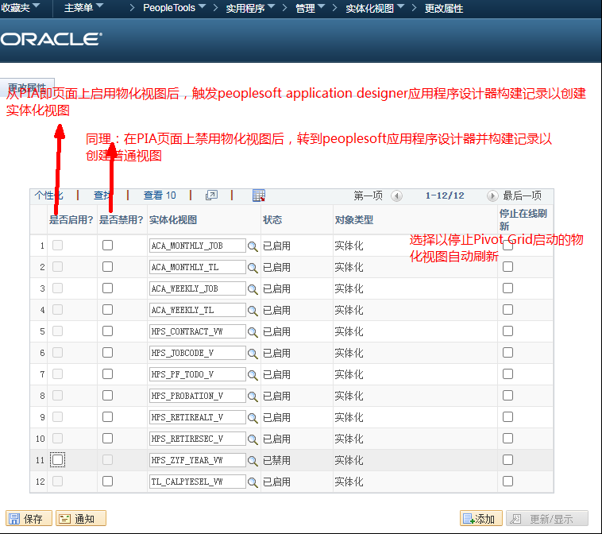This screenshot has height=534, width=602.
Task: Tick disable checkbox for HPS_PROBATION_V
Action: point(107,395)
